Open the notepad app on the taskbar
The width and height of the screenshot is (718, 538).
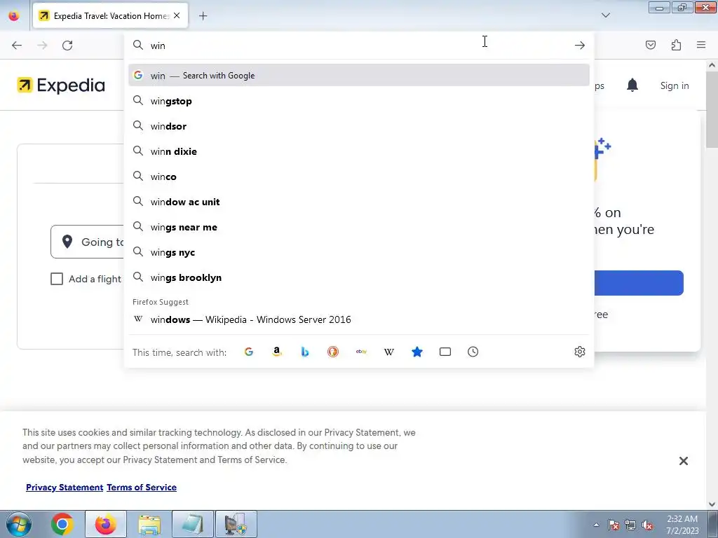click(193, 524)
